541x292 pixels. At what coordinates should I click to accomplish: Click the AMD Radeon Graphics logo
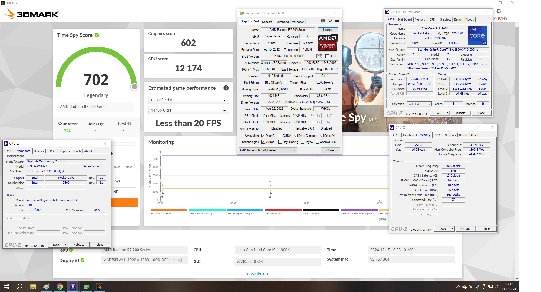point(327,43)
